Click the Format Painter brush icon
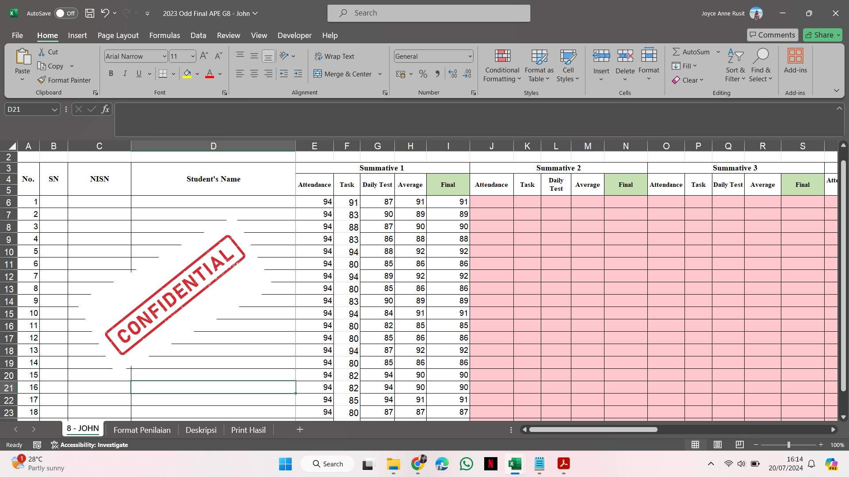Image resolution: width=849 pixels, height=477 pixels. [x=42, y=80]
